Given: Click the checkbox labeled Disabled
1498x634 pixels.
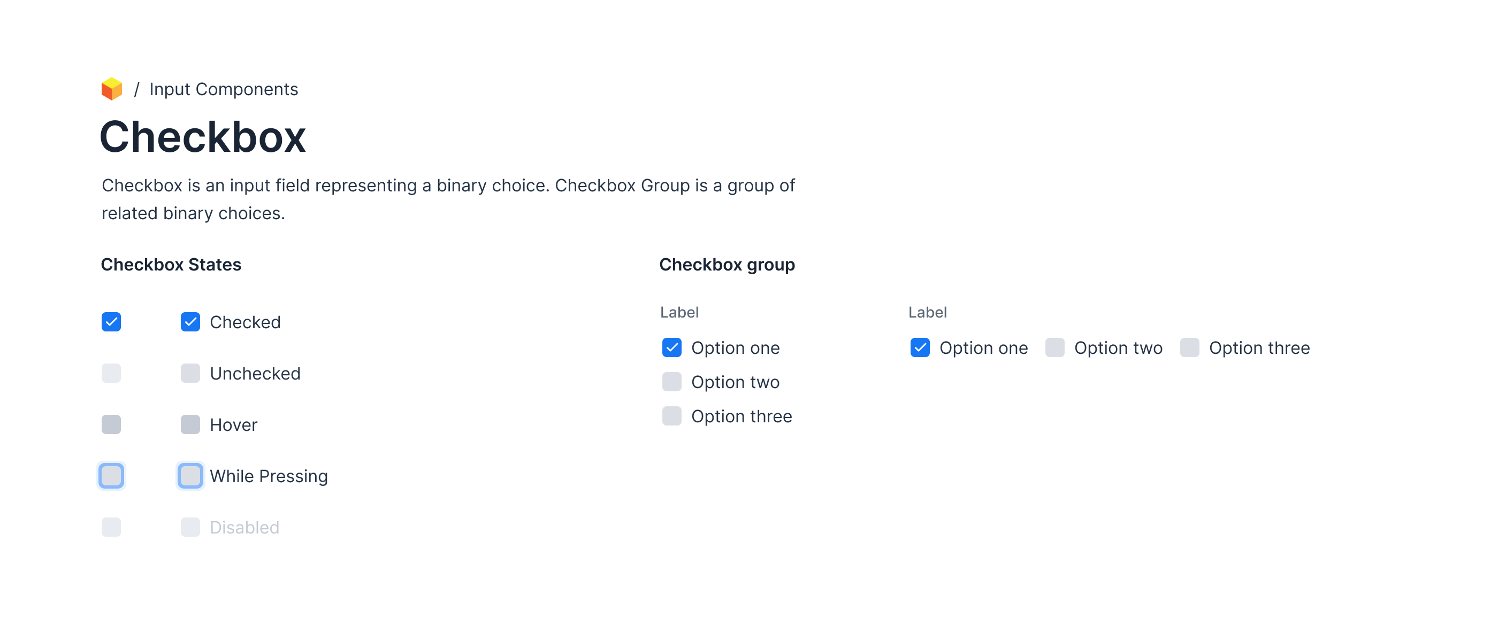Looking at the screenshot, I should (190, 527).
